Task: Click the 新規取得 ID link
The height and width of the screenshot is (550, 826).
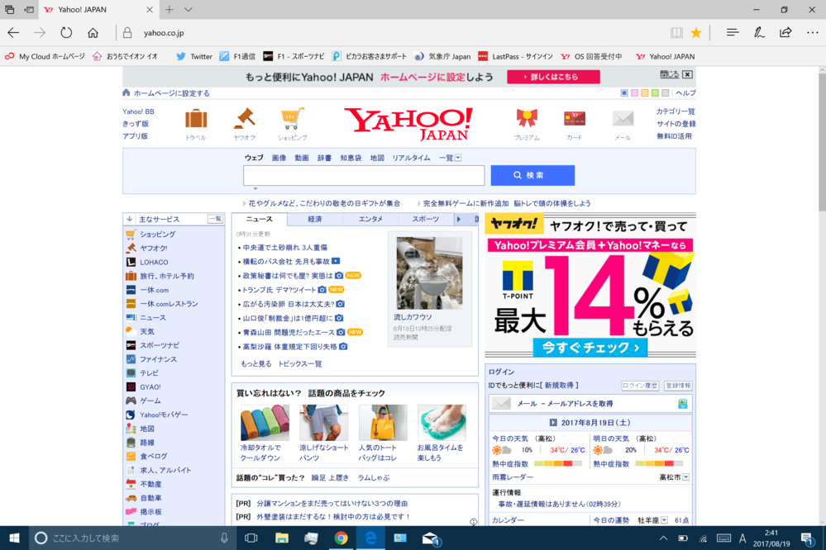Action: click(559, 386)
